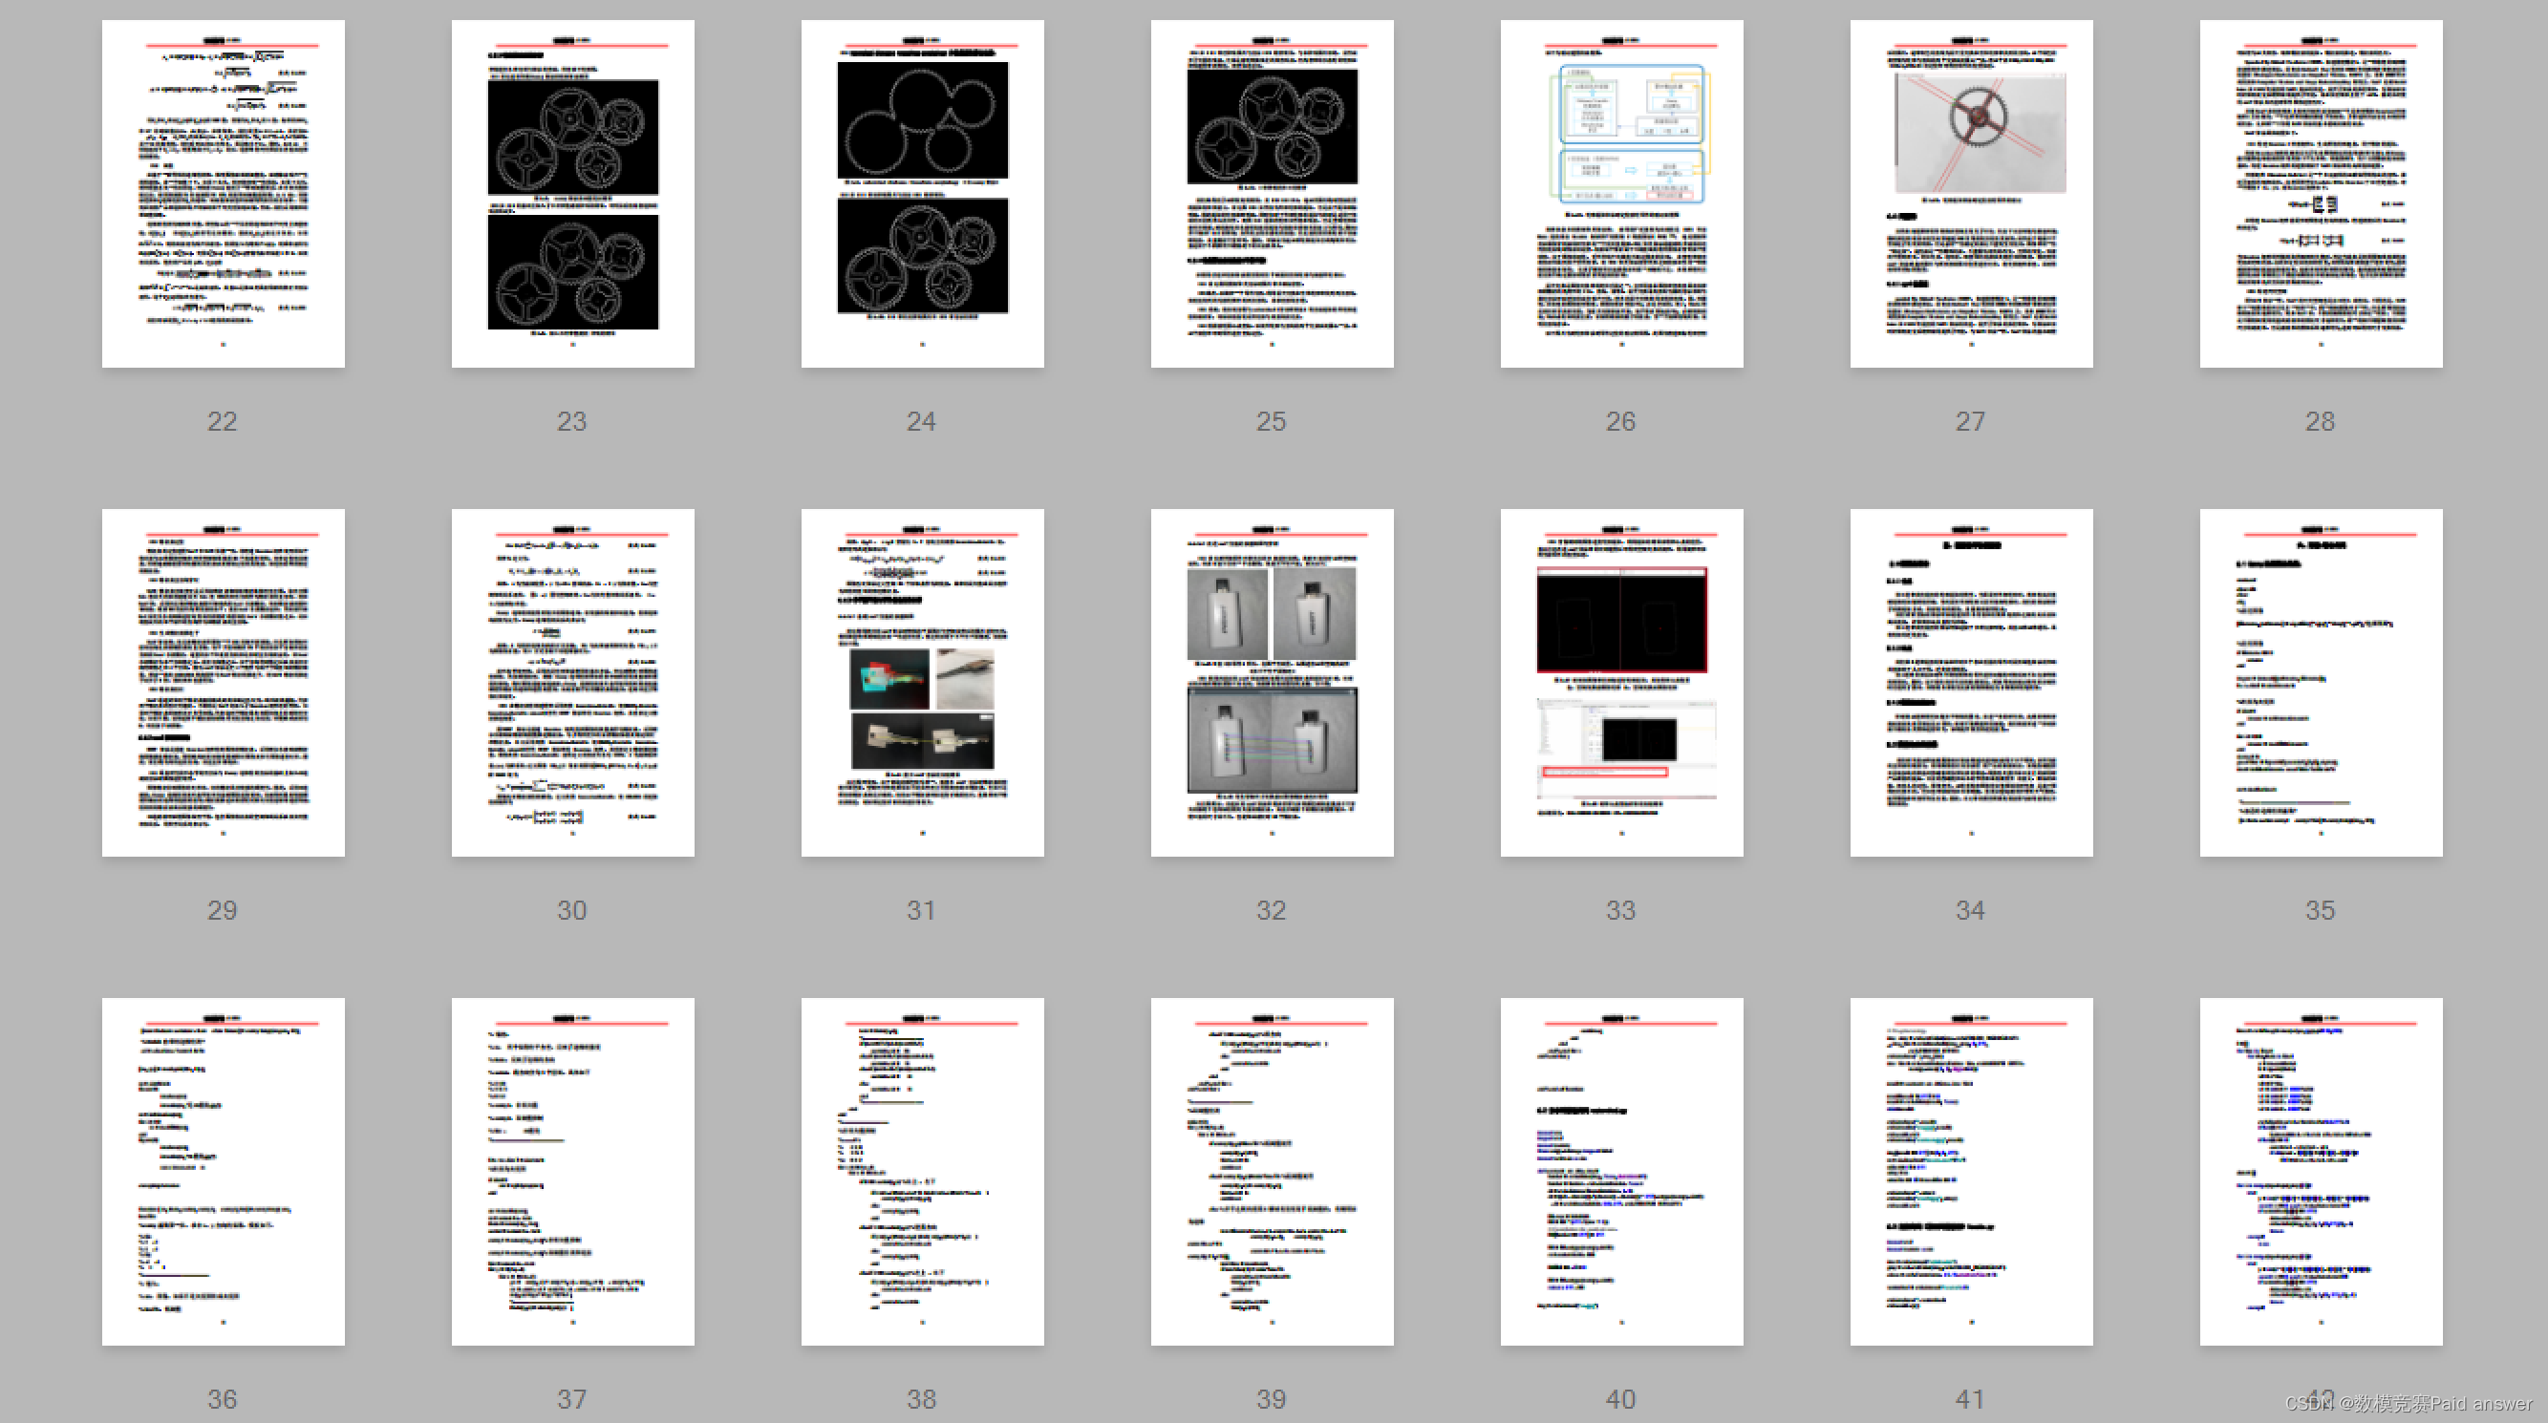2548x1423 pixels.
Task: Click page number label 22
Action: tap(222, 421)
